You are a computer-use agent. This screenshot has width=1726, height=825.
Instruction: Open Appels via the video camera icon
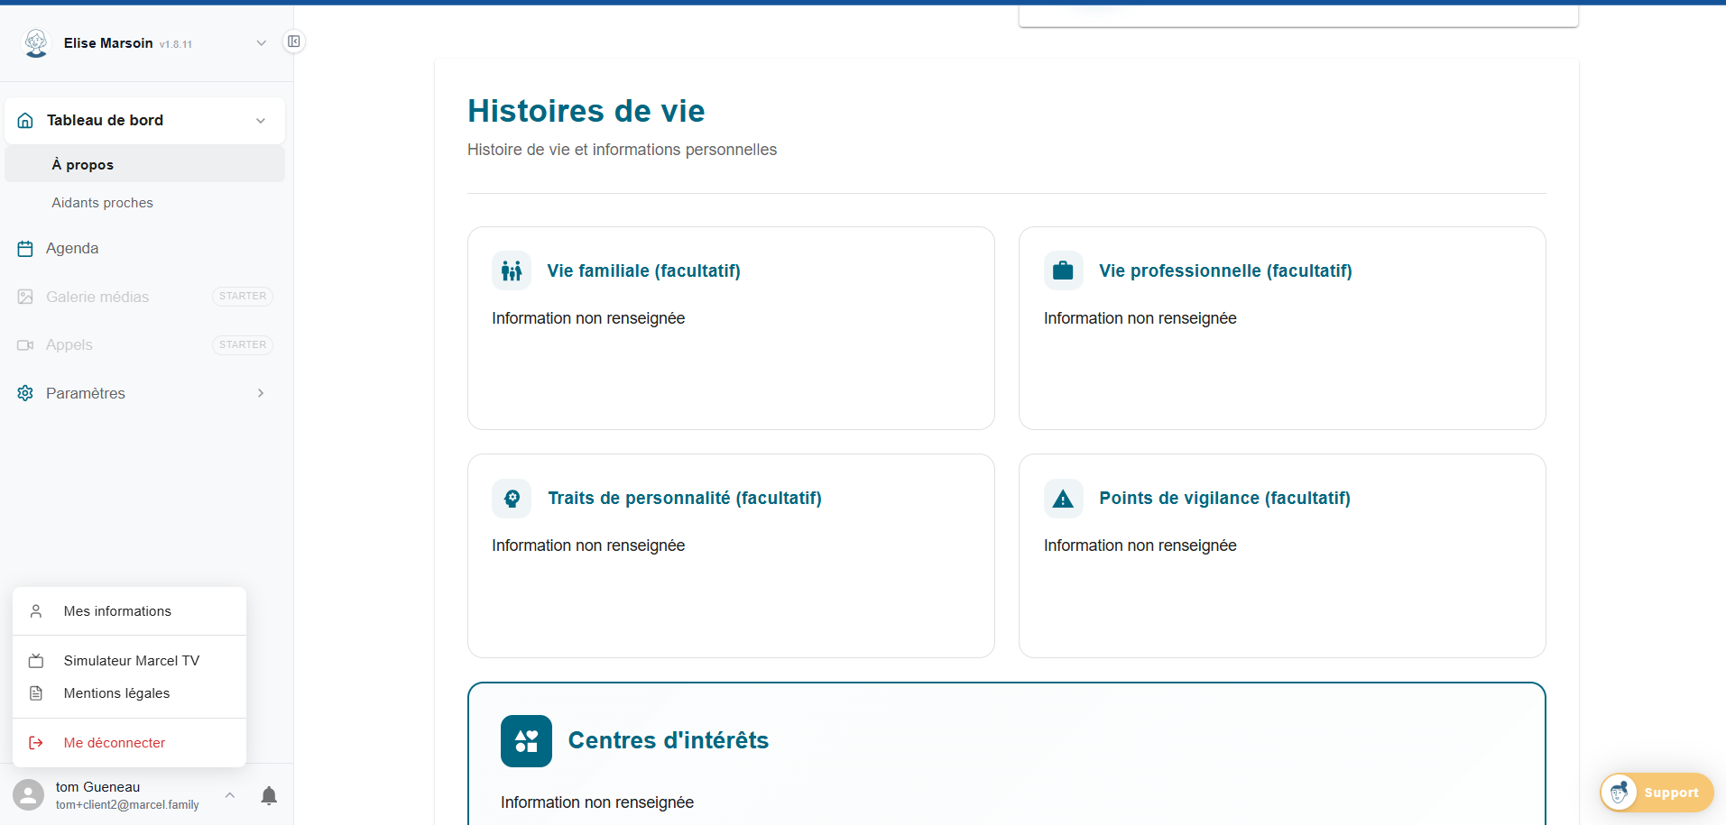(x=24, y=344)
